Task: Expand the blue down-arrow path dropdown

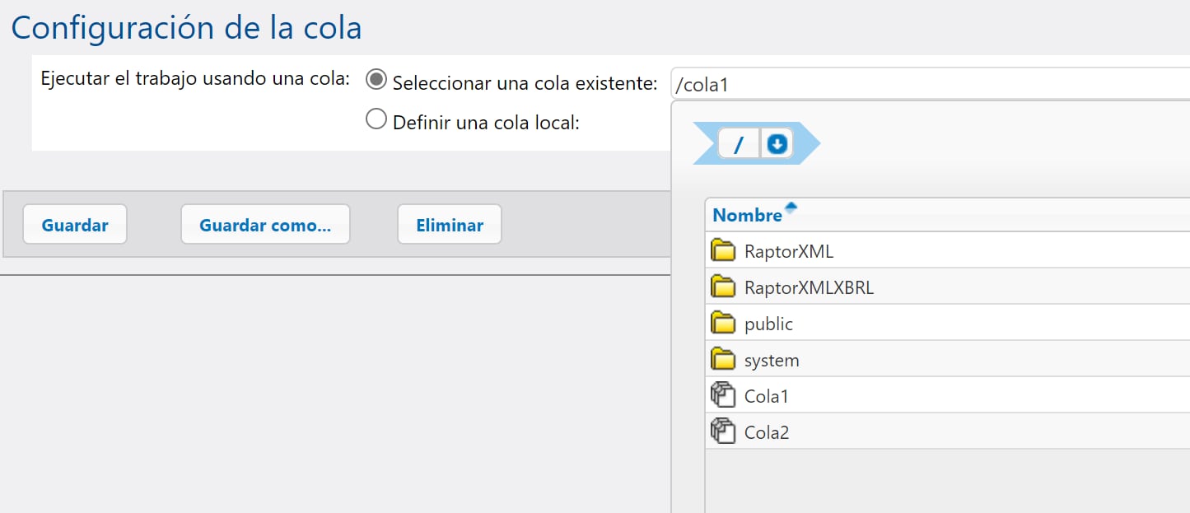Action: tap(777, 144)
